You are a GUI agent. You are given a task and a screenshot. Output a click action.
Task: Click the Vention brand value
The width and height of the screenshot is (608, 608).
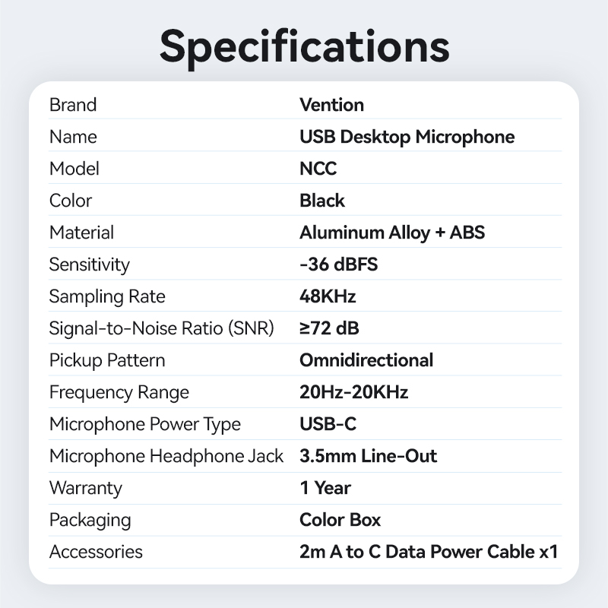[x=331, y=105]
